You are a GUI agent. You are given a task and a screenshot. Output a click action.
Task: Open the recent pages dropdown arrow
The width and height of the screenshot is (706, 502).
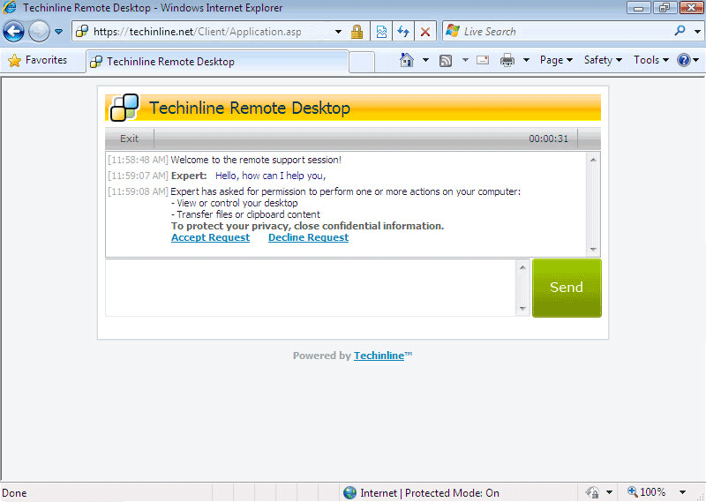pos(58,32)
